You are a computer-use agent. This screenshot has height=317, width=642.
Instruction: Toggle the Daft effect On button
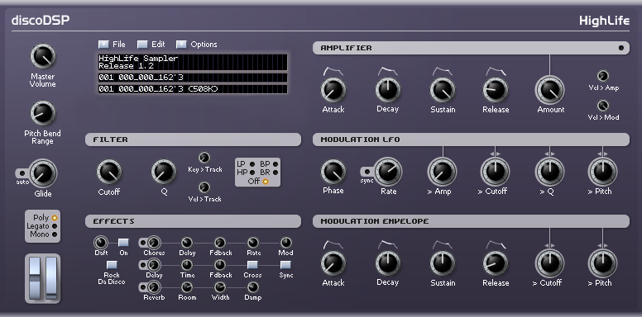coord(123,243)
